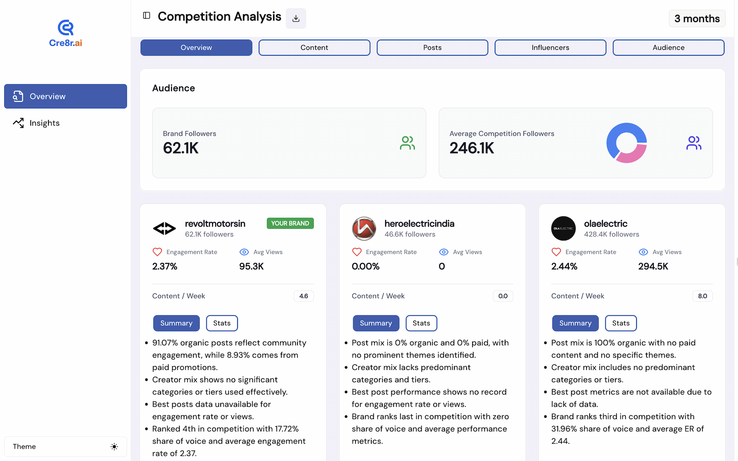Click the heart icon for heroelectricindia Engagement Rate
This screenshot has width=738, height=461.
click(357, 252)
